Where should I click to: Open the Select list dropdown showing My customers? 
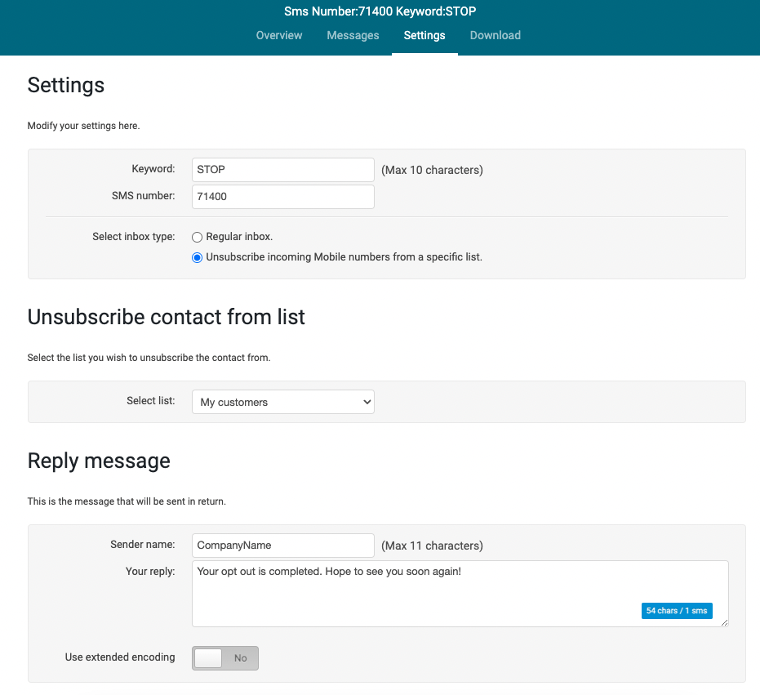point(283,402)
